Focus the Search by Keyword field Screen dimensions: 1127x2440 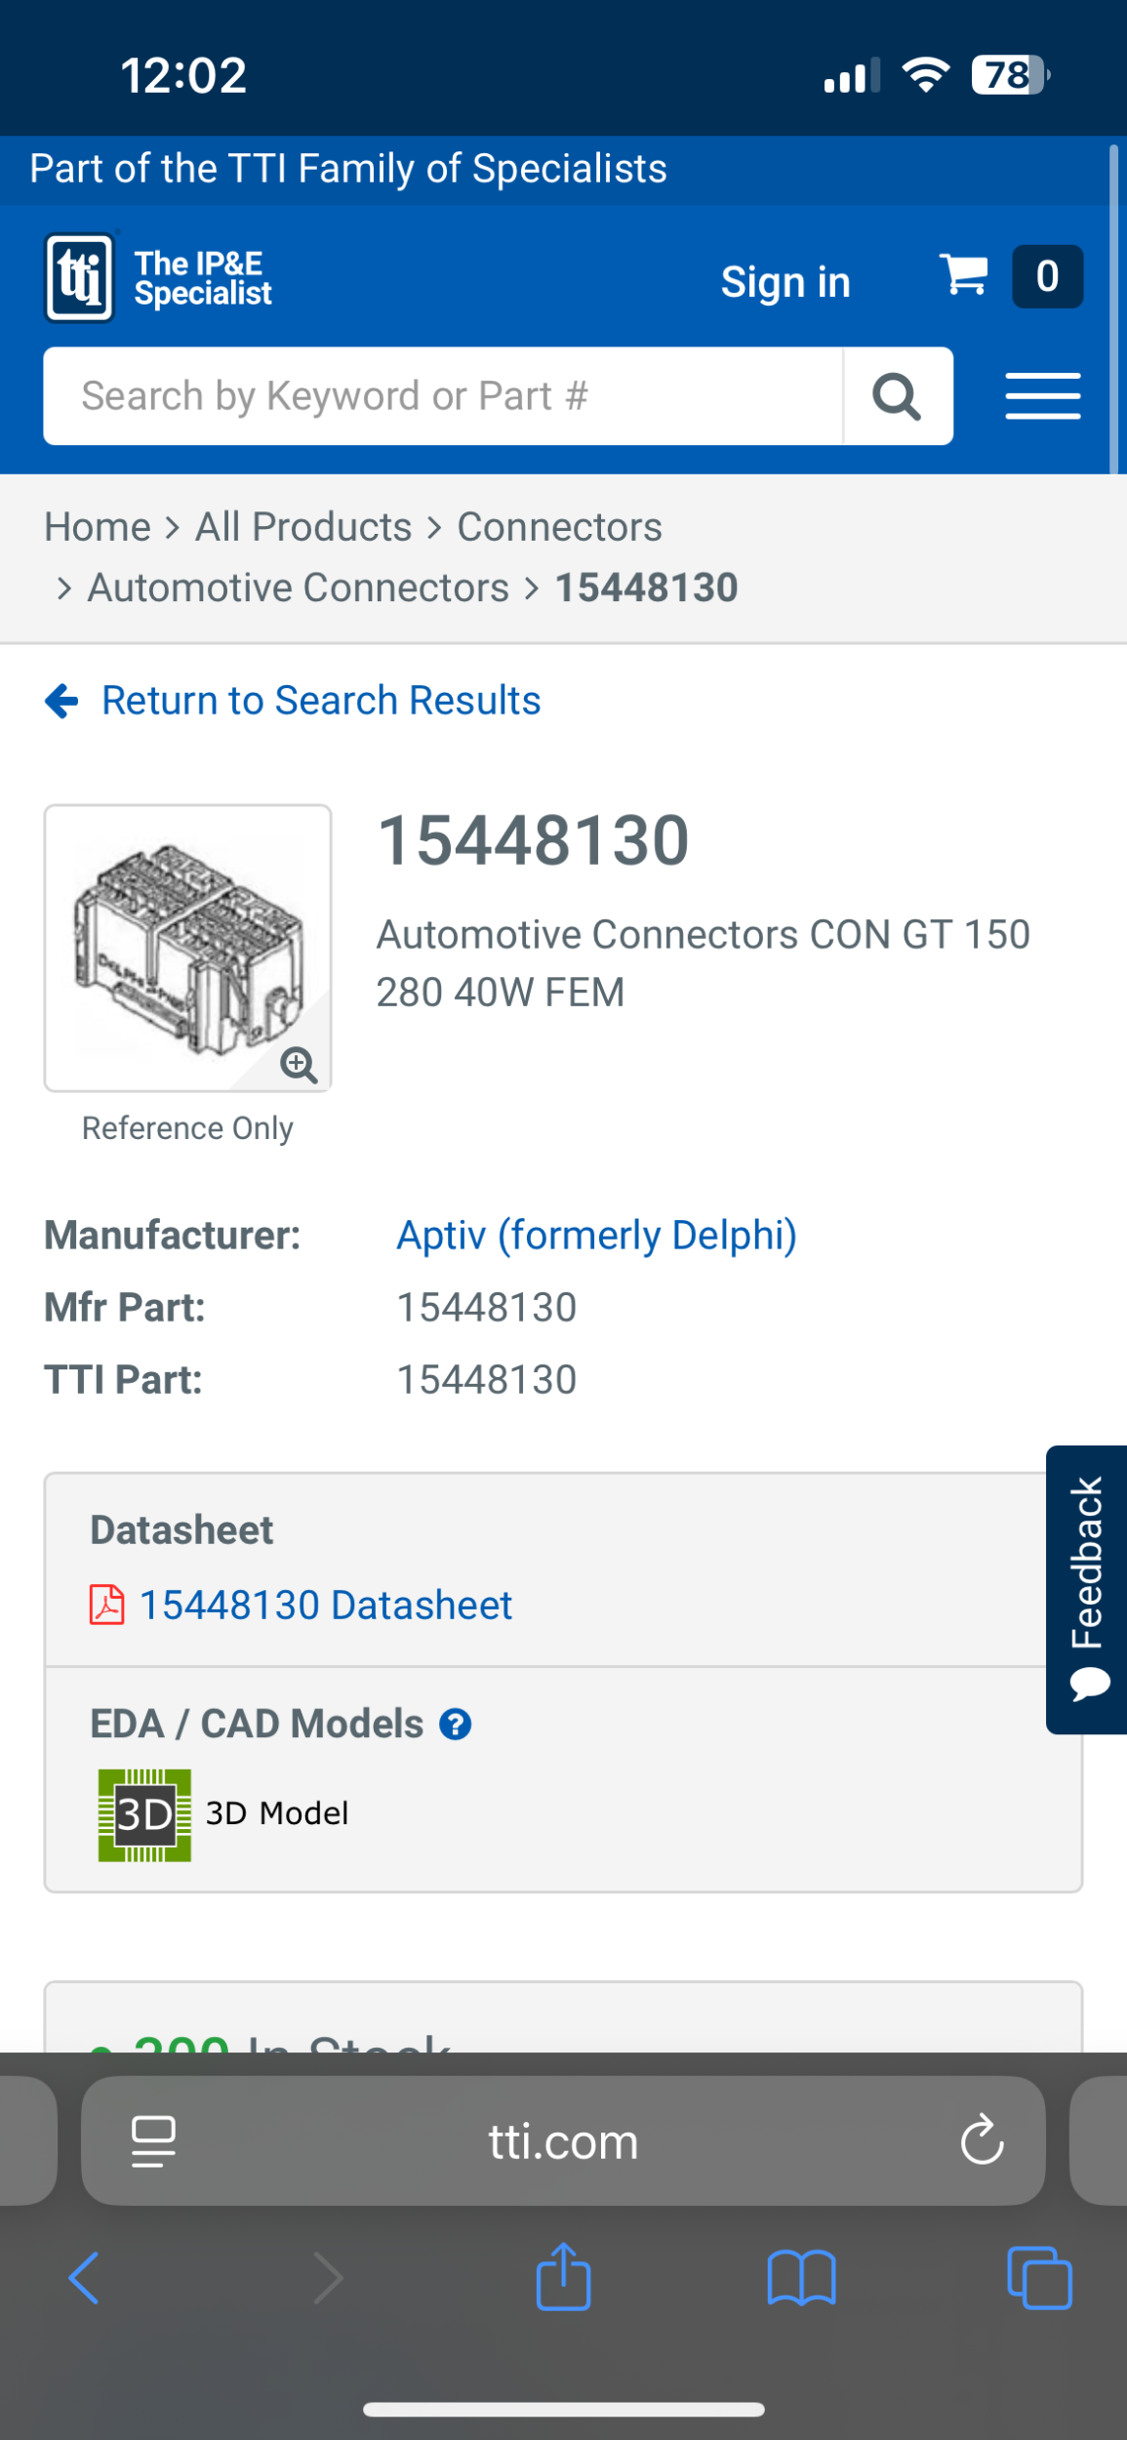pos(443,396)
